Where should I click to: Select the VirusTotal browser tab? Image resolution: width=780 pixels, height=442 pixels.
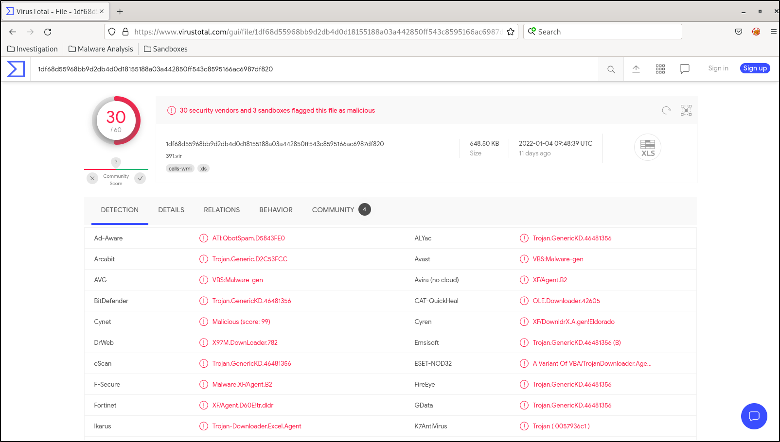pos(56,11)
